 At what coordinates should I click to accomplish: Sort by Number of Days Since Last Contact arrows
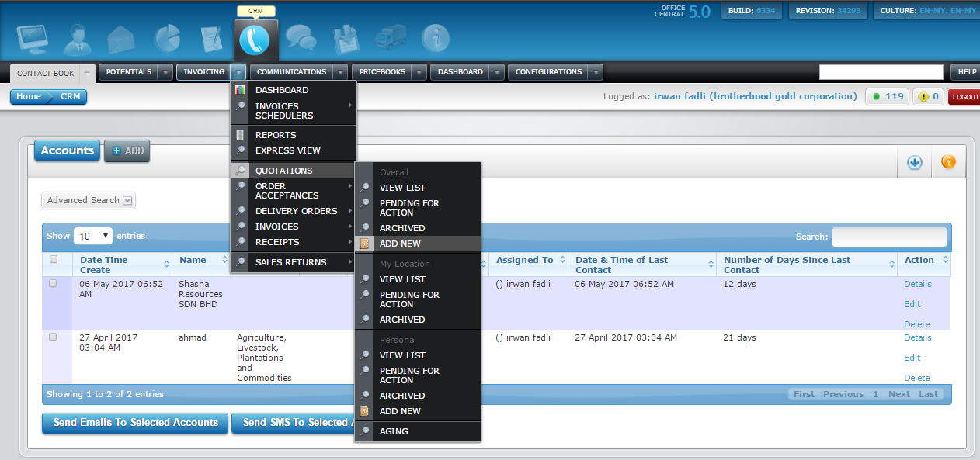891,265
